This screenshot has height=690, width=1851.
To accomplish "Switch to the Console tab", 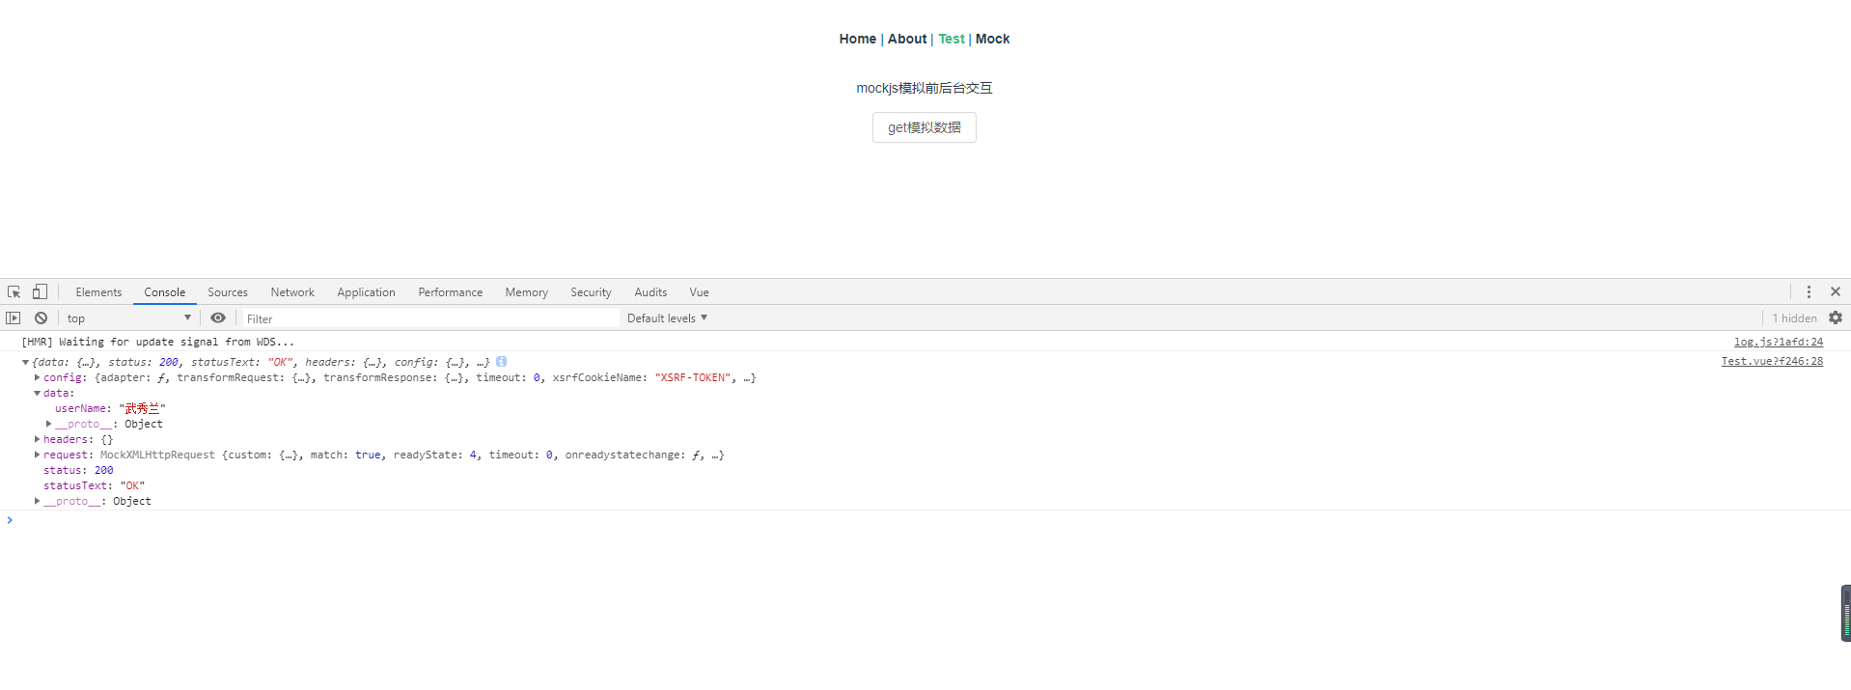I will 165,291.
